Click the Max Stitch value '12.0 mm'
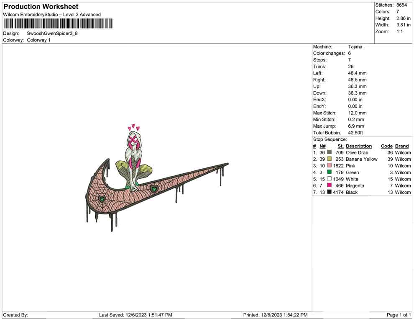 coord(357,113)
